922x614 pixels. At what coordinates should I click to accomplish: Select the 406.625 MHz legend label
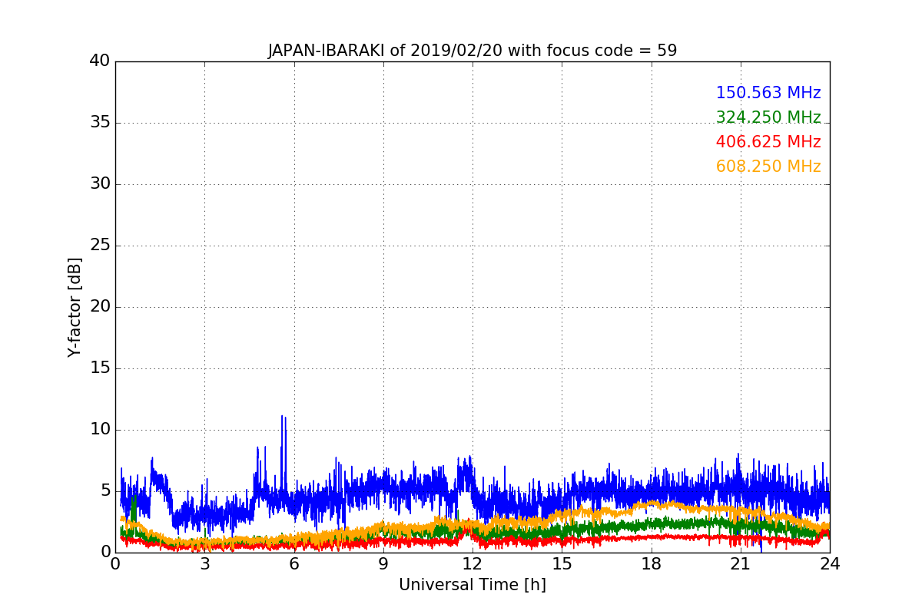tap(768, 142)
